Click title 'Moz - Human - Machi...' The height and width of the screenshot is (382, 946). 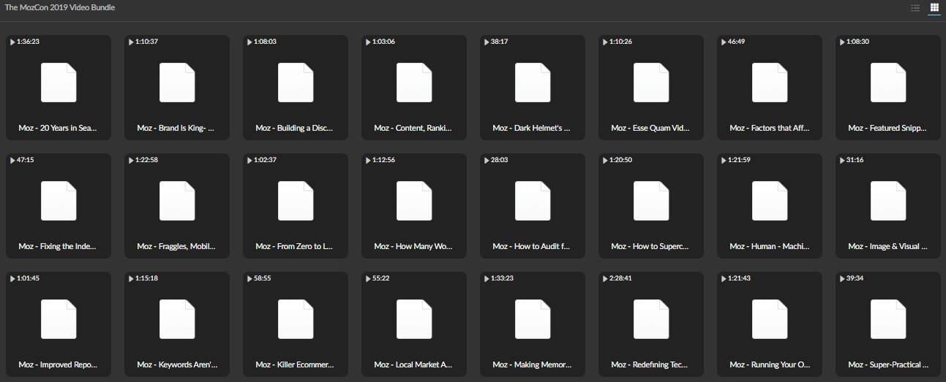pos(770,246)
